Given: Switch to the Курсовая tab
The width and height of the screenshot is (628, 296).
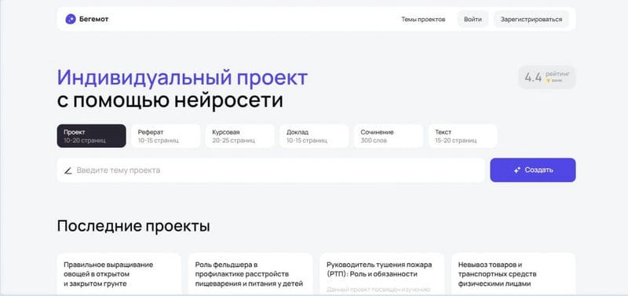Looking at the screenshot, I should point(239,136).
